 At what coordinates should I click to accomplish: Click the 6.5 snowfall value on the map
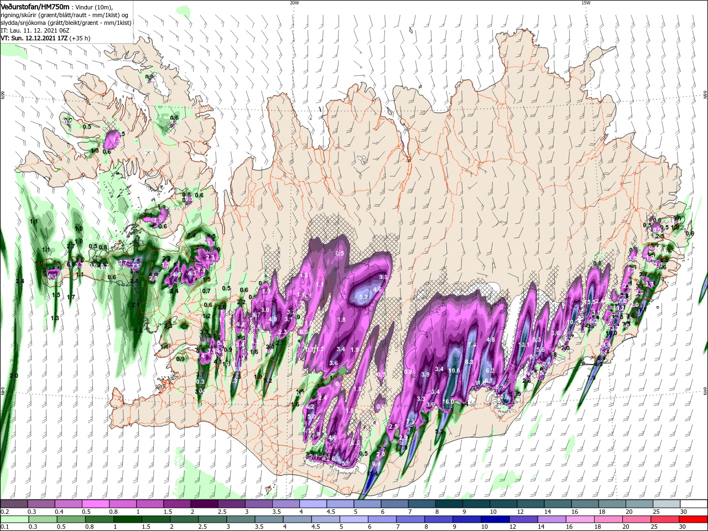[340, 253]
